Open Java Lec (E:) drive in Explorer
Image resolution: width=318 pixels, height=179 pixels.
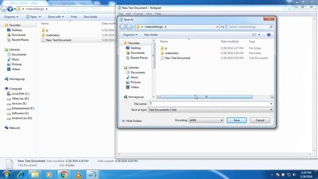pos(19,103)
